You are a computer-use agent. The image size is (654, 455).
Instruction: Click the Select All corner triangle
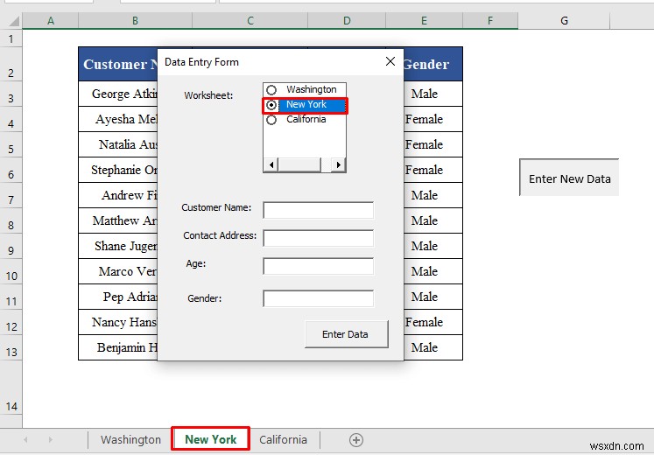point(13,21)
